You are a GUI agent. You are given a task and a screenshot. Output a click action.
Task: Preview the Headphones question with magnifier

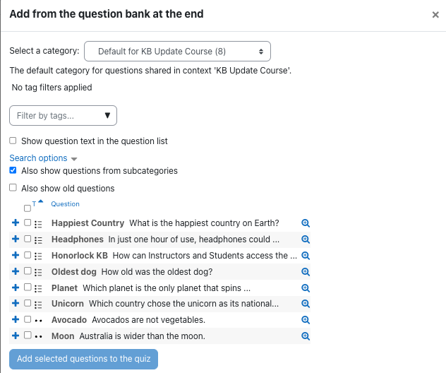[x=306, y=239]
